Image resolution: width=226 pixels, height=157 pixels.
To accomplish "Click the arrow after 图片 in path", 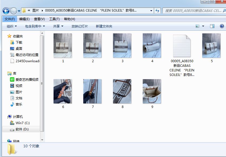I will tap(42, 11).
